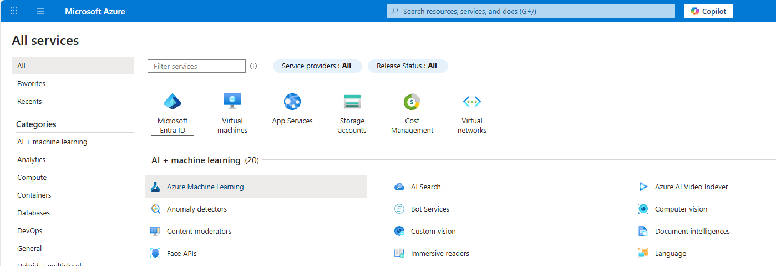The image size is (776, 266).
Task: Click the Categories sidebar heading
Action: click(36, 124)
